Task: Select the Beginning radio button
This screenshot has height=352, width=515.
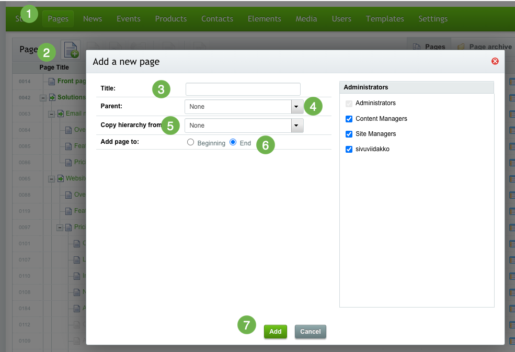Action: [190, 142]
